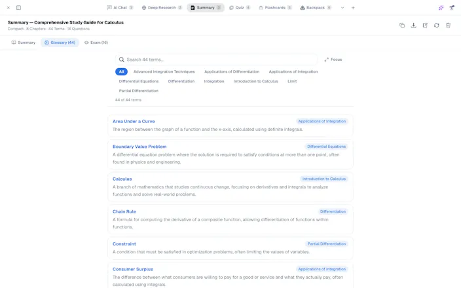
Task: Filter by Introduction to Calculus chip
Action: 256,81
